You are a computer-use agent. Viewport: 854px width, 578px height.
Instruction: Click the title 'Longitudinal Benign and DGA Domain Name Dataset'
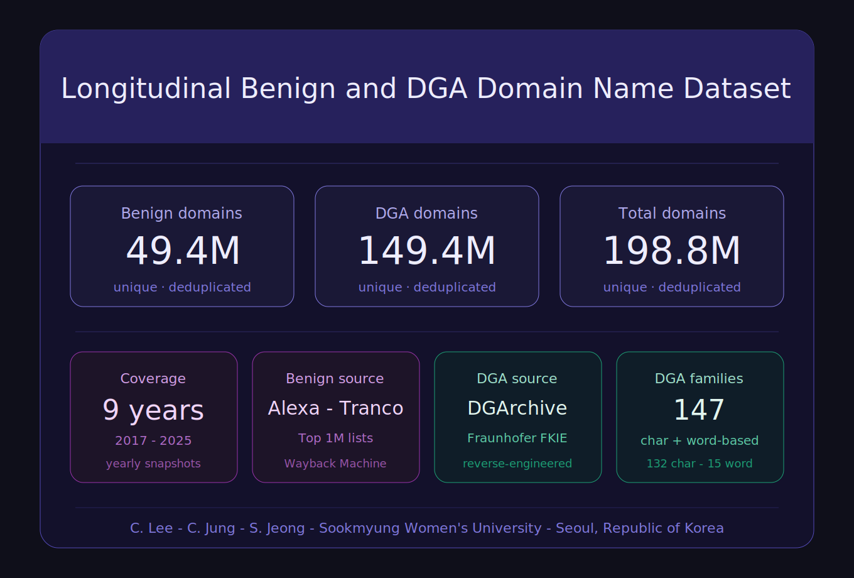[426, 89]
